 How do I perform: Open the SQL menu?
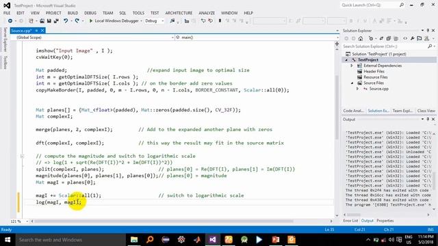click(x=123, y=13)
